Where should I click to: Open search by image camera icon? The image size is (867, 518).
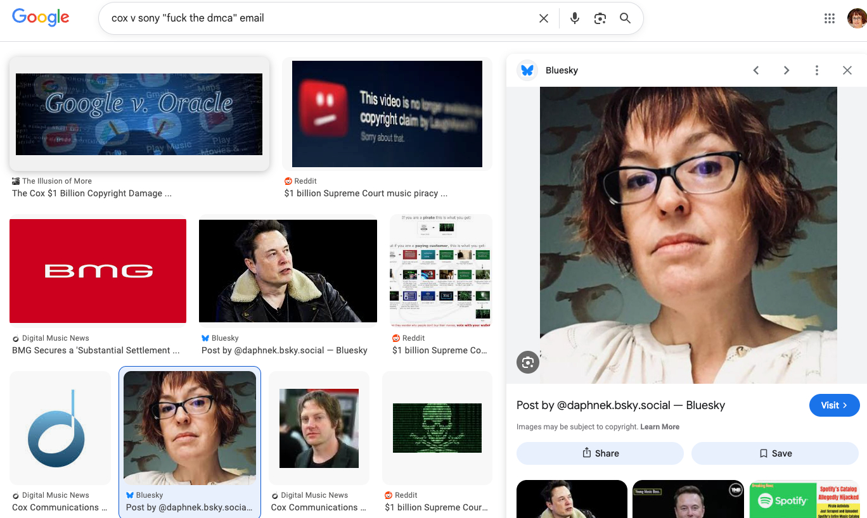(600, 18)
